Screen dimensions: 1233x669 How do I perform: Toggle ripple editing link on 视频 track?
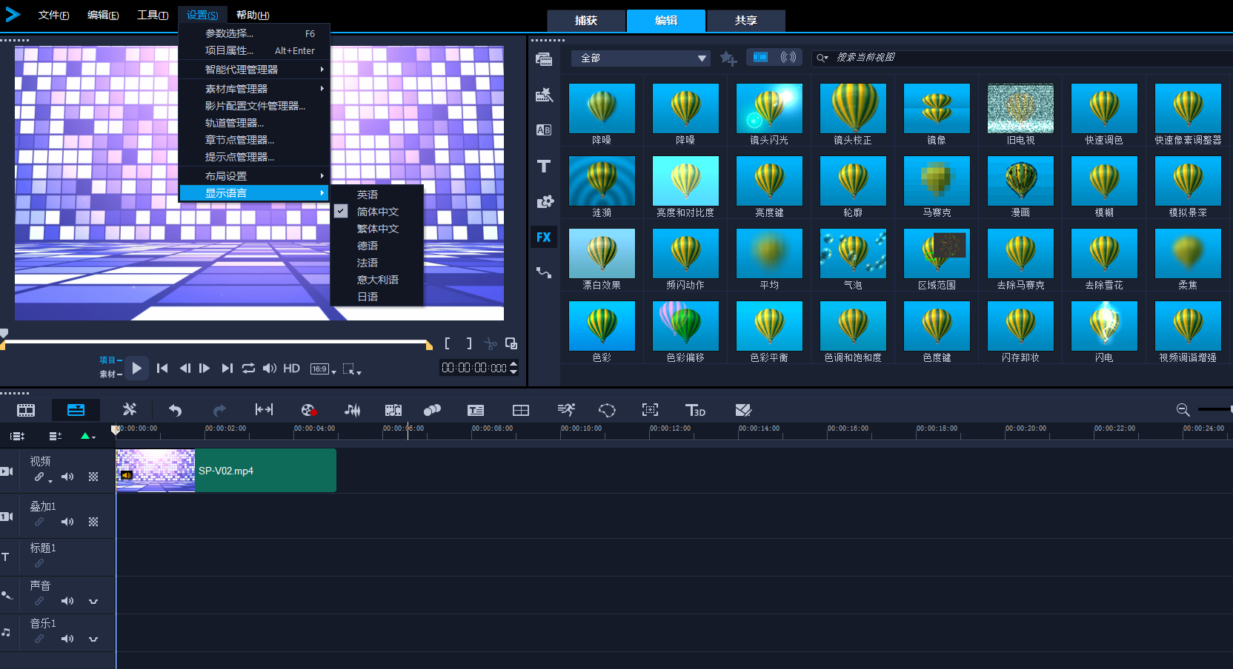39,477
